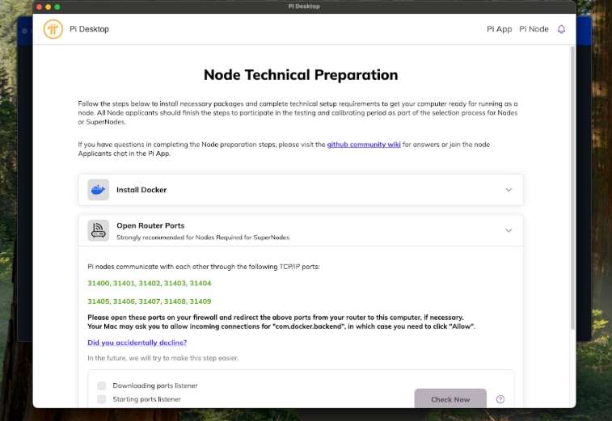This screenshot has height=421, width=612.
Task: Check the Starting ports listener box
Action: [x=102, y=399]
